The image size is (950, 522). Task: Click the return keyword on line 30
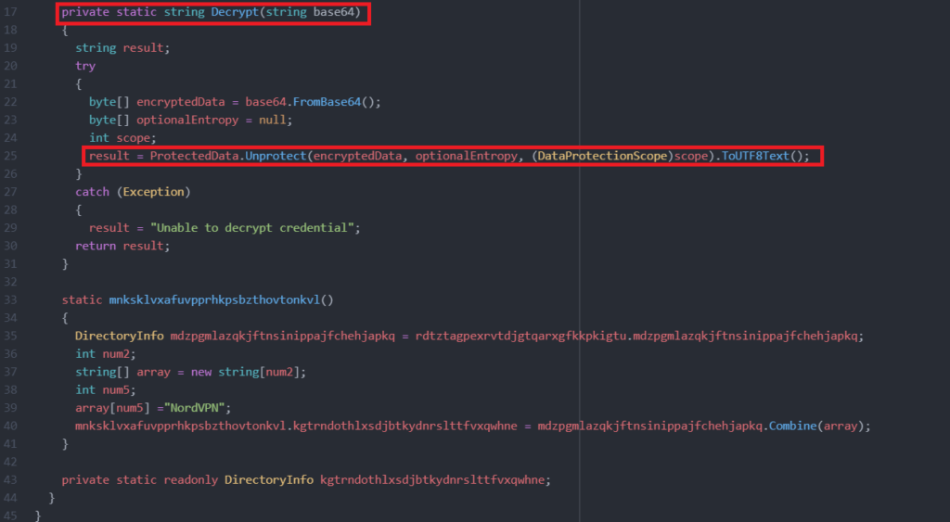pyautogui.click(x=96, y=246)
